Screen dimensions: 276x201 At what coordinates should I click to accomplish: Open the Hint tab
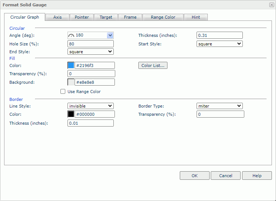click(x=196, y=17)
